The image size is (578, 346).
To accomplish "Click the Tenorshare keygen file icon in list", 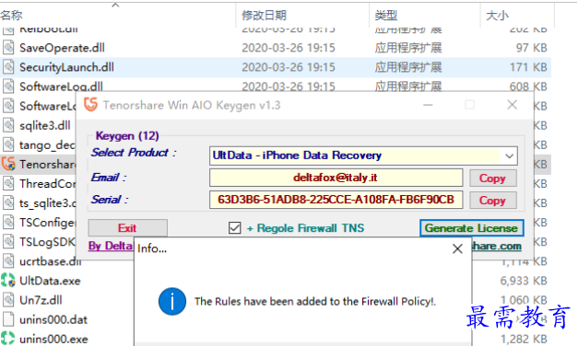I will click(x=8, y=164).
